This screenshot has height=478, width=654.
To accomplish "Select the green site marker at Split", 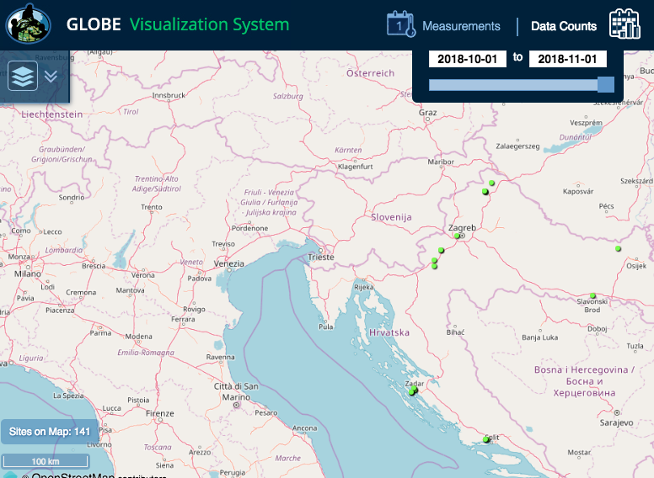I will click(x=486, y=439).
